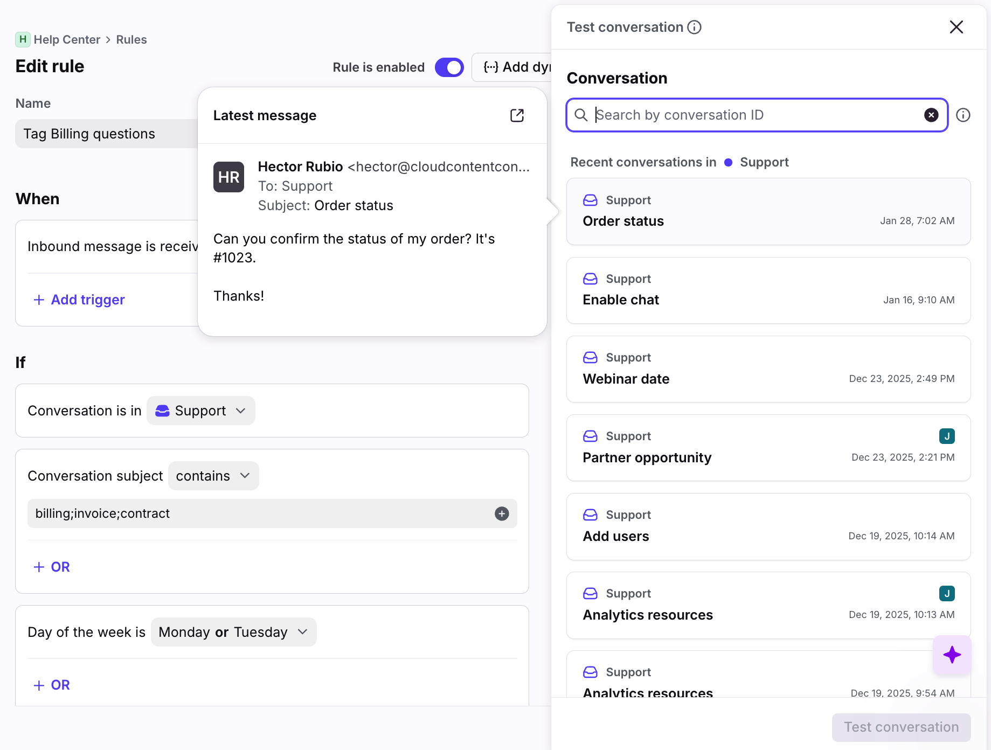Click info icon beside conversation search
Image resolution: width=991 pixels, height=750 pixels.
point(963,115)
